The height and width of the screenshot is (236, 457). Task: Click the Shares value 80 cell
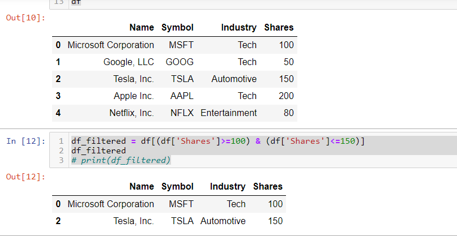tap(289, 113)
